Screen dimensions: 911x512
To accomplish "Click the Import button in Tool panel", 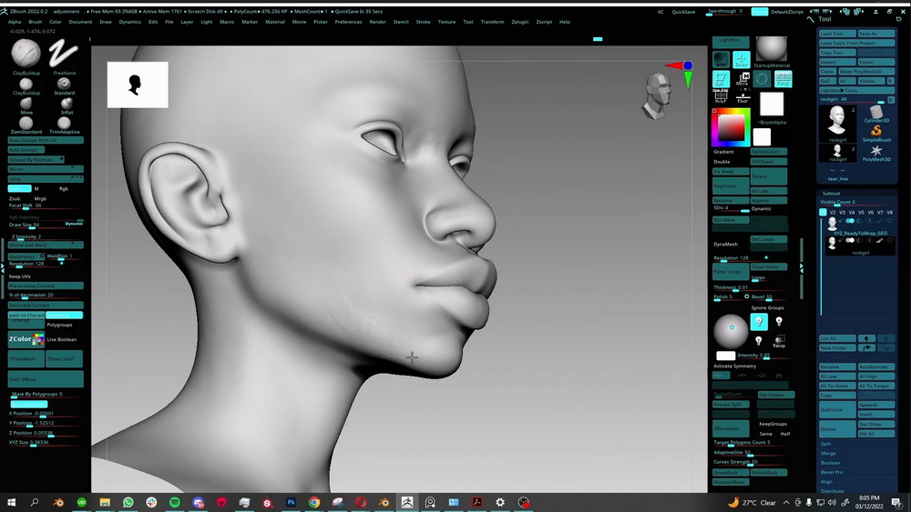I will 837,62.
